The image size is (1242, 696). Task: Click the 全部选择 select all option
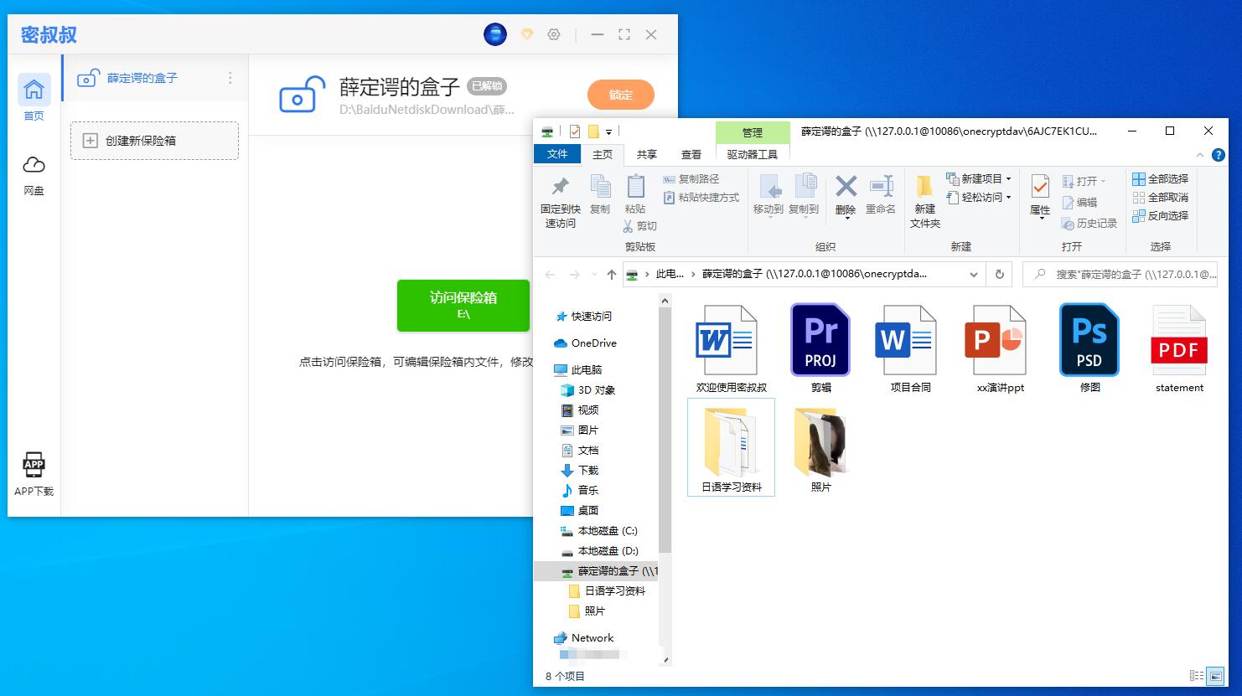1160,179
